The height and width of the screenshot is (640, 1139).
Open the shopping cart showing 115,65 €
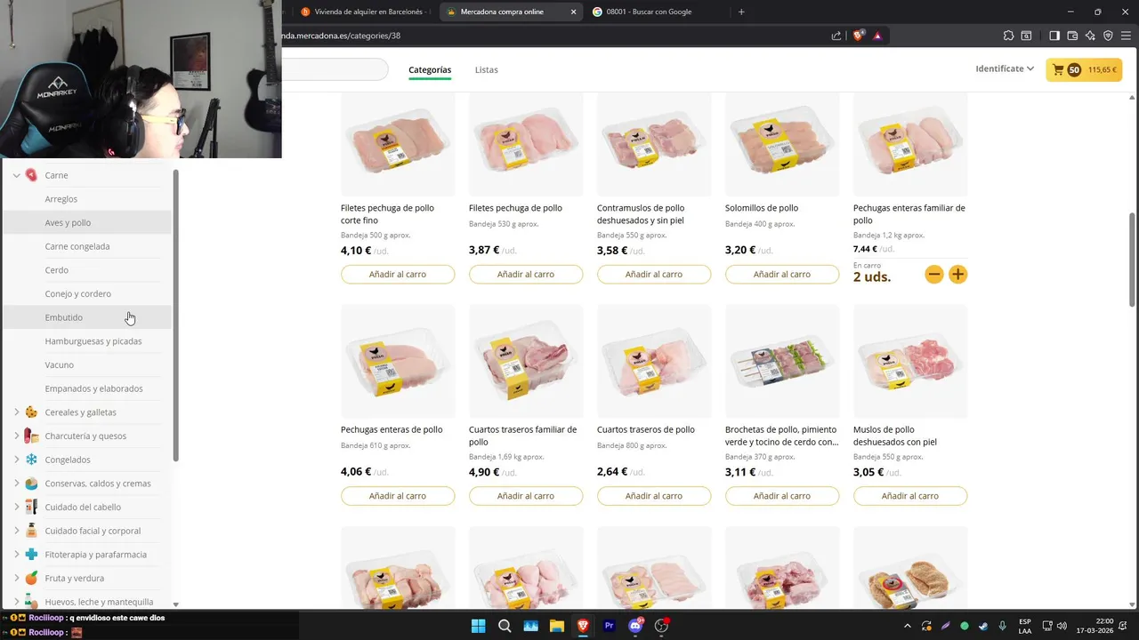[1083, 69]
